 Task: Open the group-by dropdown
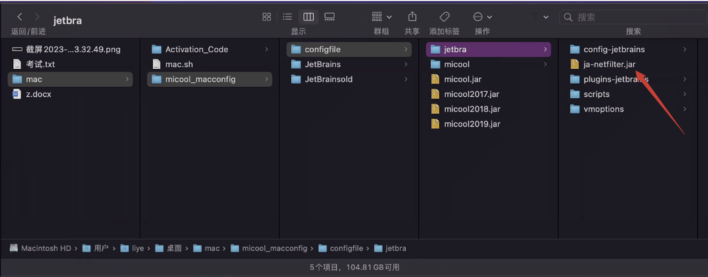[382, 17]
